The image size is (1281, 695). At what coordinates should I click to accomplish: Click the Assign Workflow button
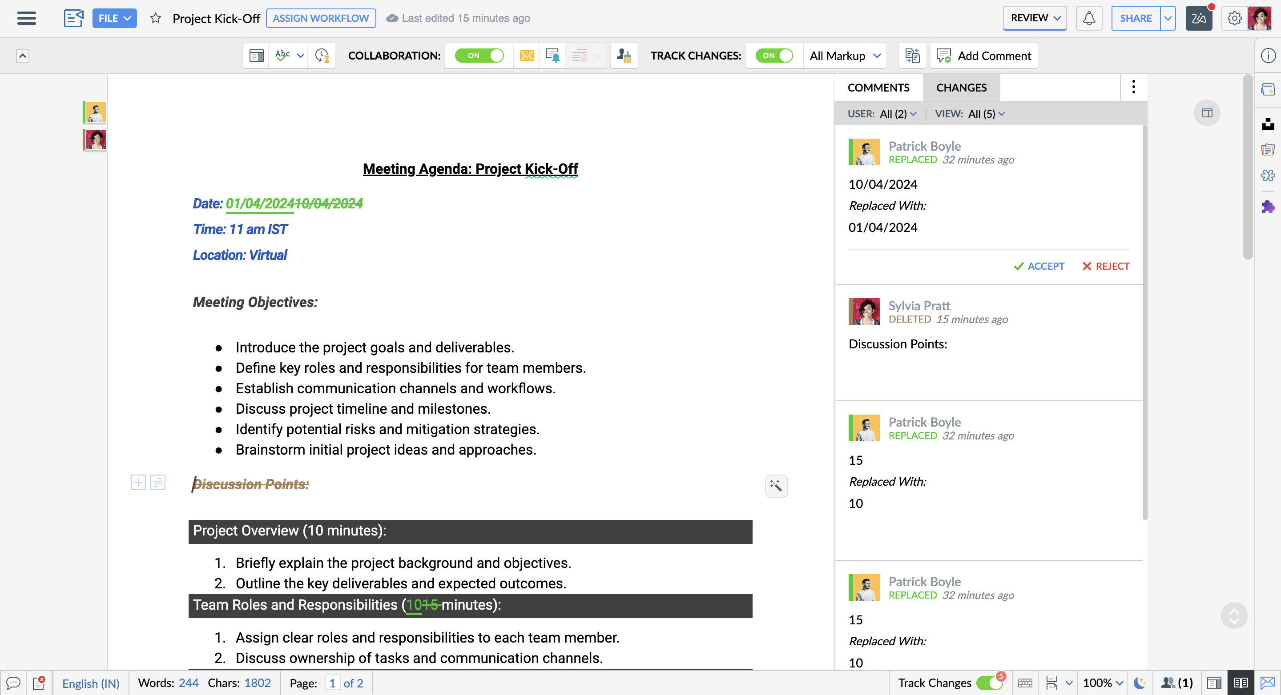tap(321, 18)
